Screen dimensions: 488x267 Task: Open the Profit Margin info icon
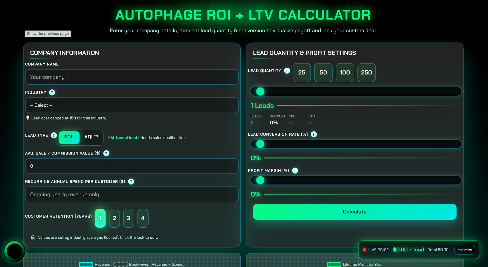(295, 171)
